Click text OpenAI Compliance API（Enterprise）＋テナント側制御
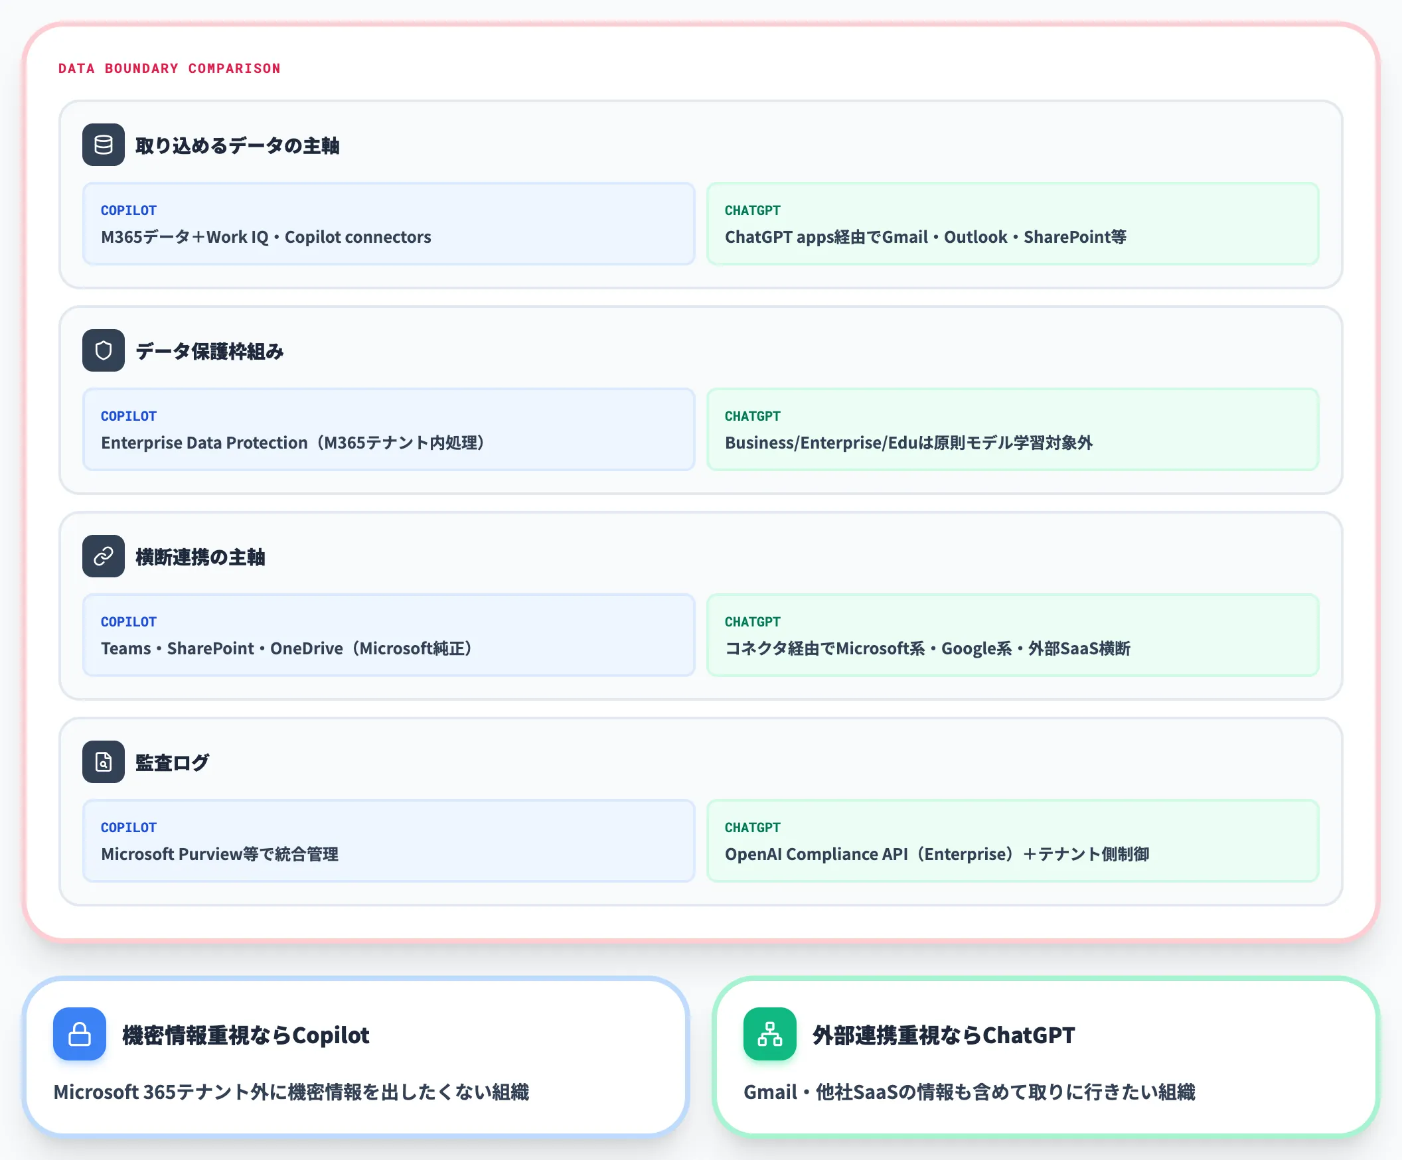This screenshot has height=1160, width=1402. 937,853
